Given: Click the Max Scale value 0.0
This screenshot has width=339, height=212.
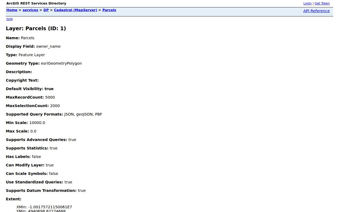Looking at the screenshot, I should 33,131.
